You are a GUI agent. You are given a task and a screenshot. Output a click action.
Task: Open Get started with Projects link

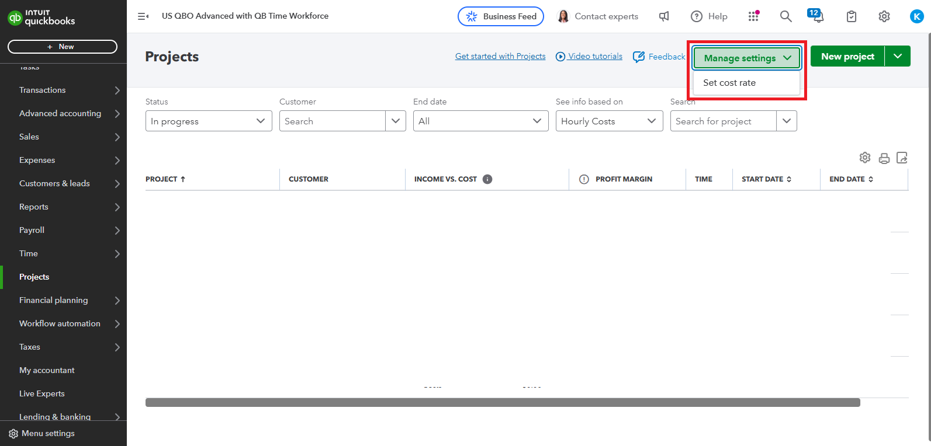tap(500, 56)
